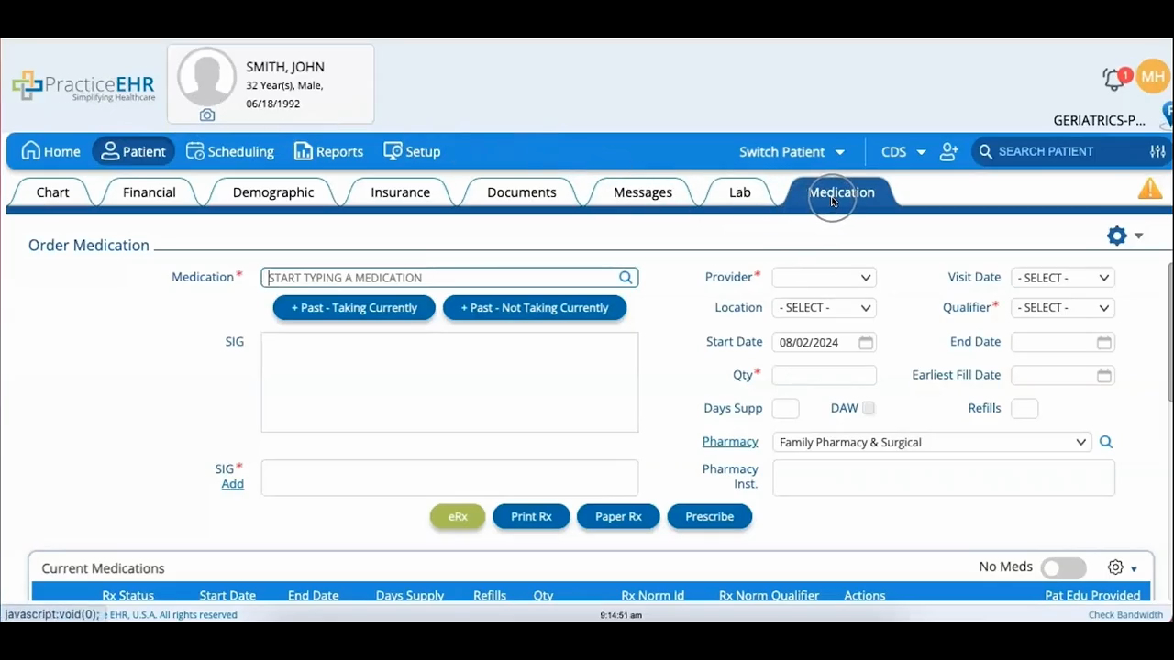
Task: Click the eRx button
Action: pos(458,516)
